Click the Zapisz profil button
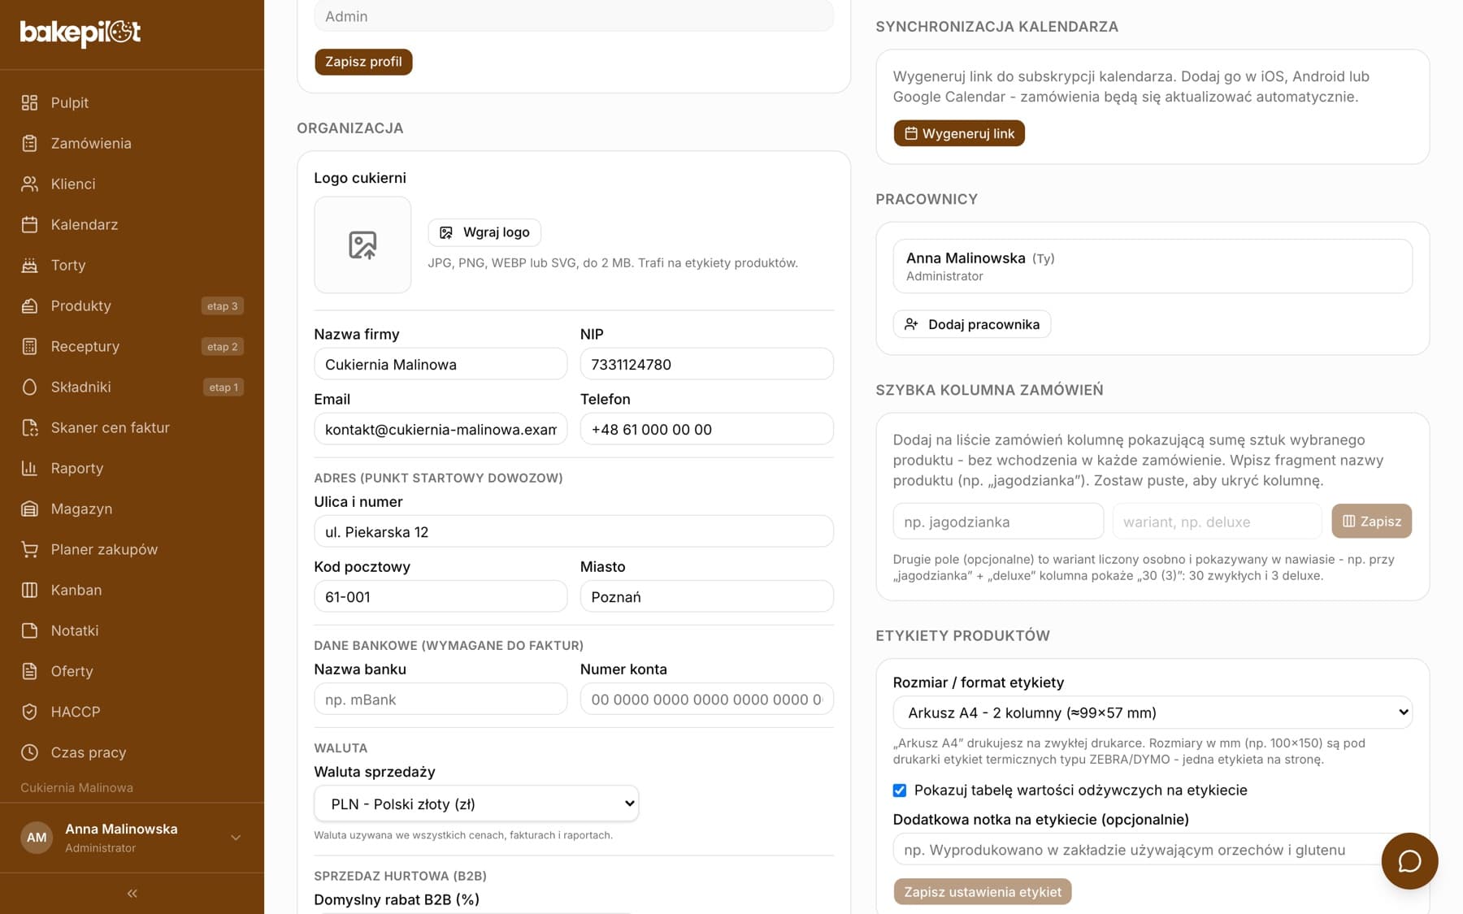This screenshot has height=914, width=1463. 363,62
